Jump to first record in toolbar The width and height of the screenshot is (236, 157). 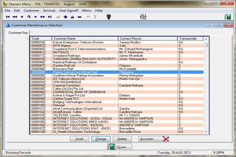point(8,17)
